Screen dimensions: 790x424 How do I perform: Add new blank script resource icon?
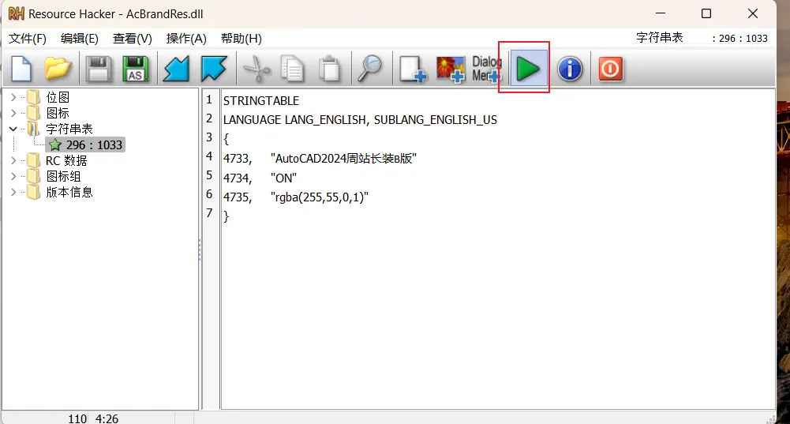(412, 69)
